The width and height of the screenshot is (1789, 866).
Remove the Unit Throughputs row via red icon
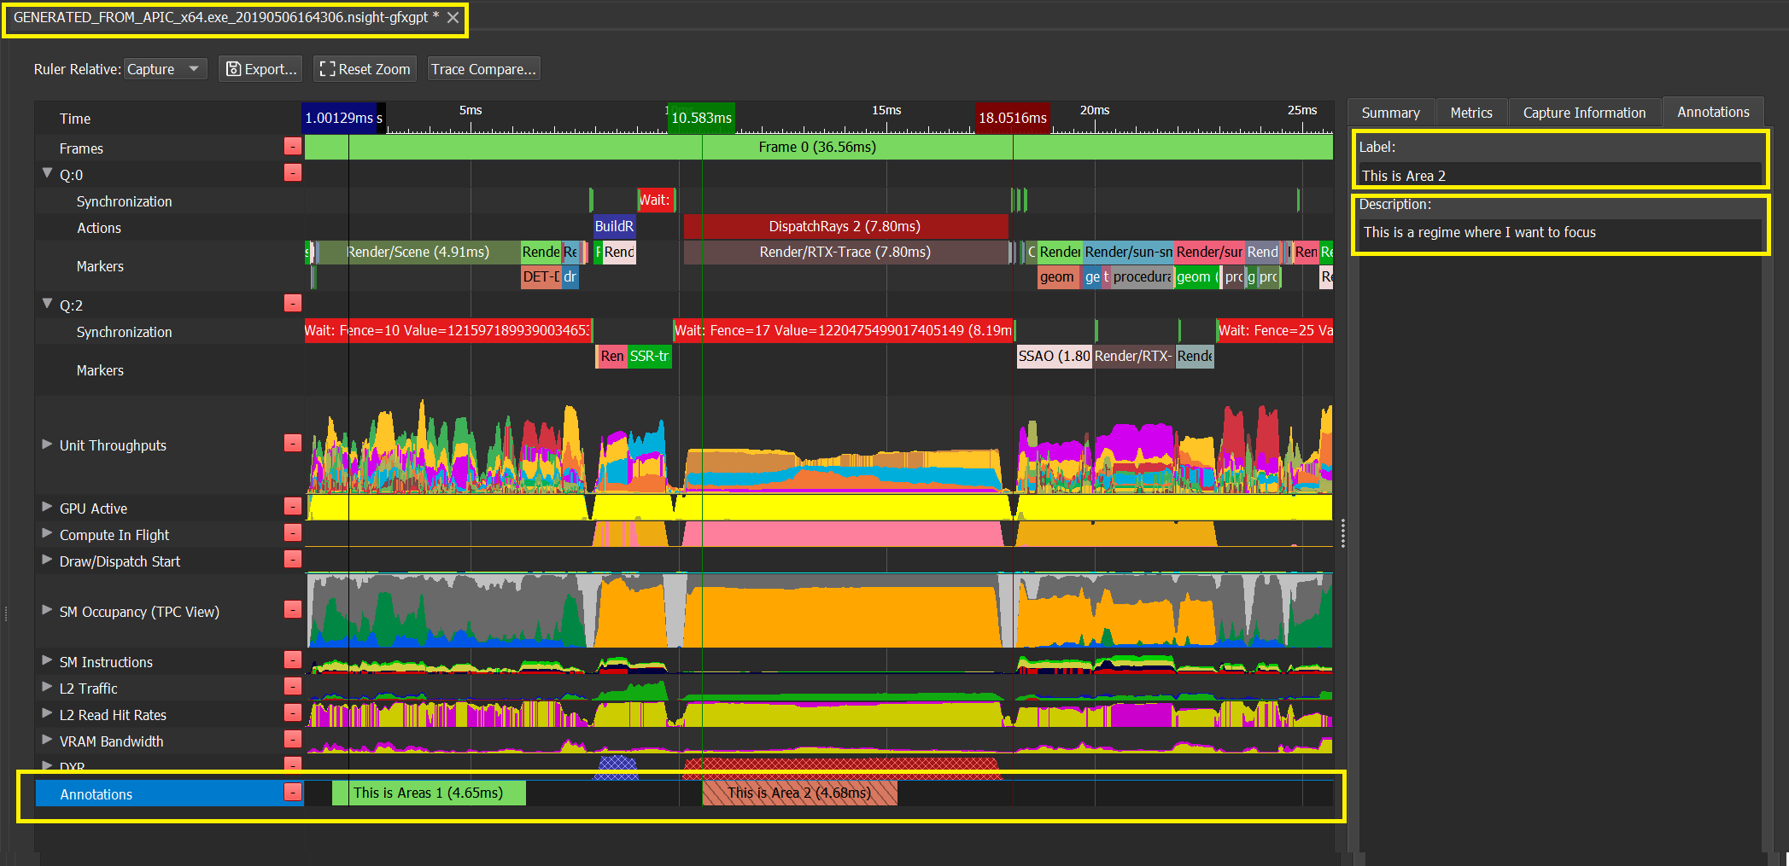[293, 443]
